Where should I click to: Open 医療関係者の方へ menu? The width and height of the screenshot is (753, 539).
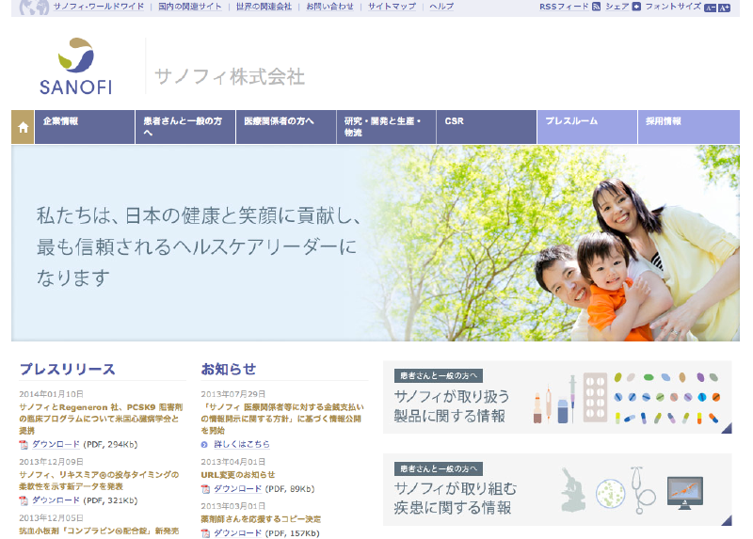click(286, 127)
